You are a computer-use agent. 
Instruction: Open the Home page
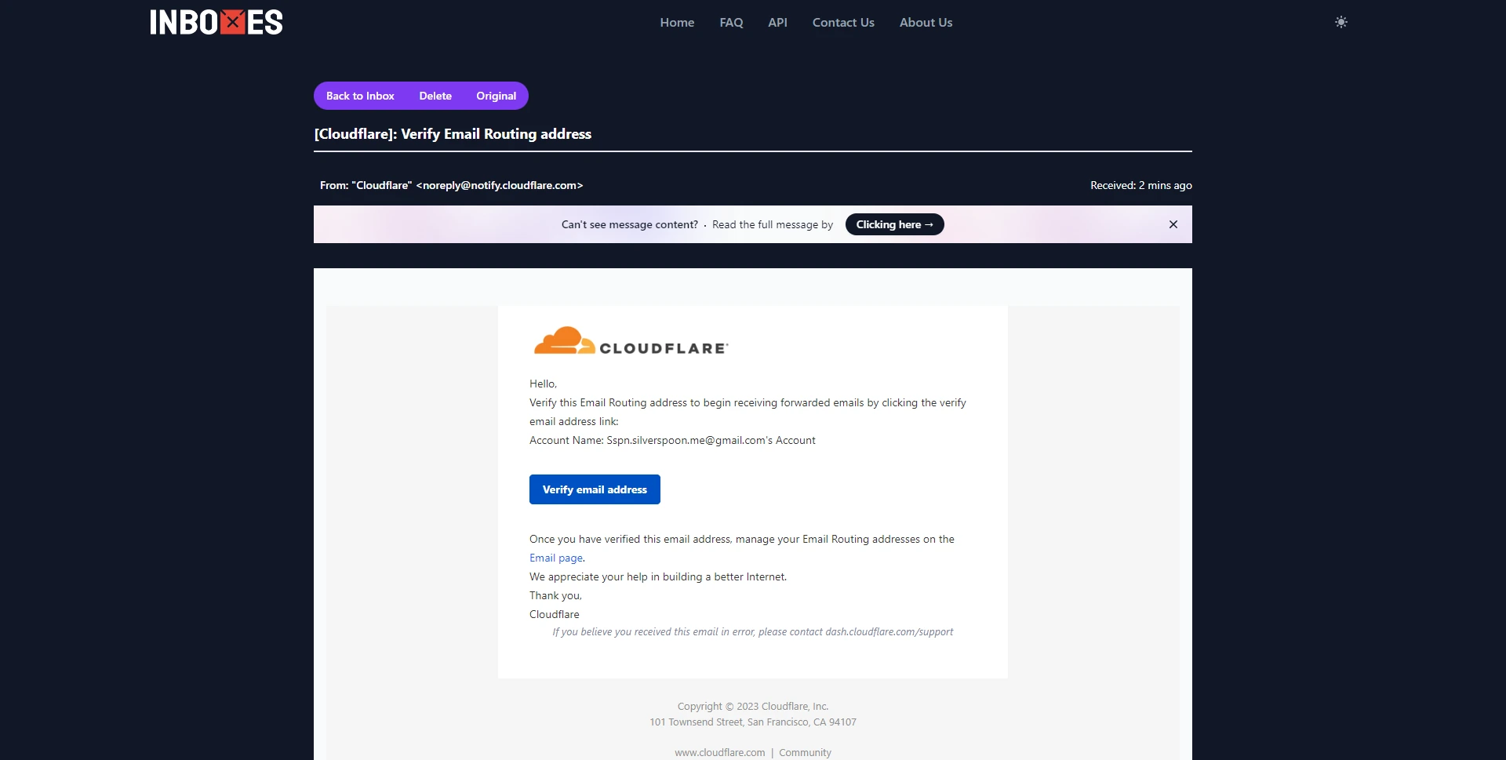[x=676, y=23]
